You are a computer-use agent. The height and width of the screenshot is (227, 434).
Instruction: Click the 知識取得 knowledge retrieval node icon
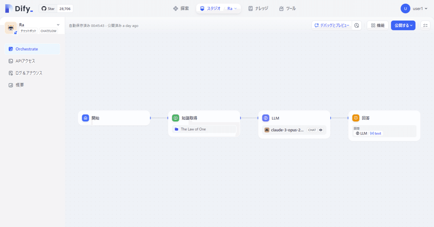(175, 118)
